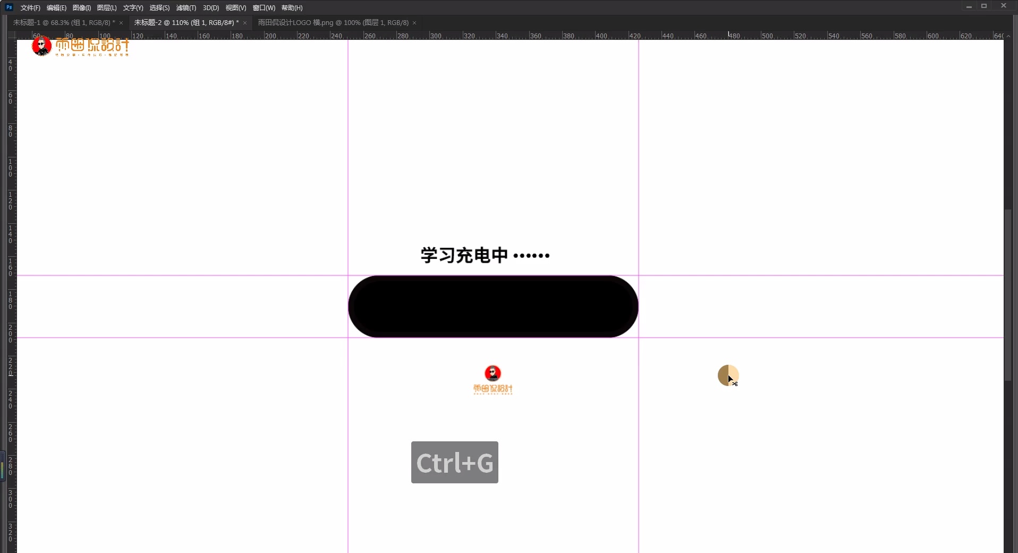Open the 文字(Y) Type menu

coord(132,7)
